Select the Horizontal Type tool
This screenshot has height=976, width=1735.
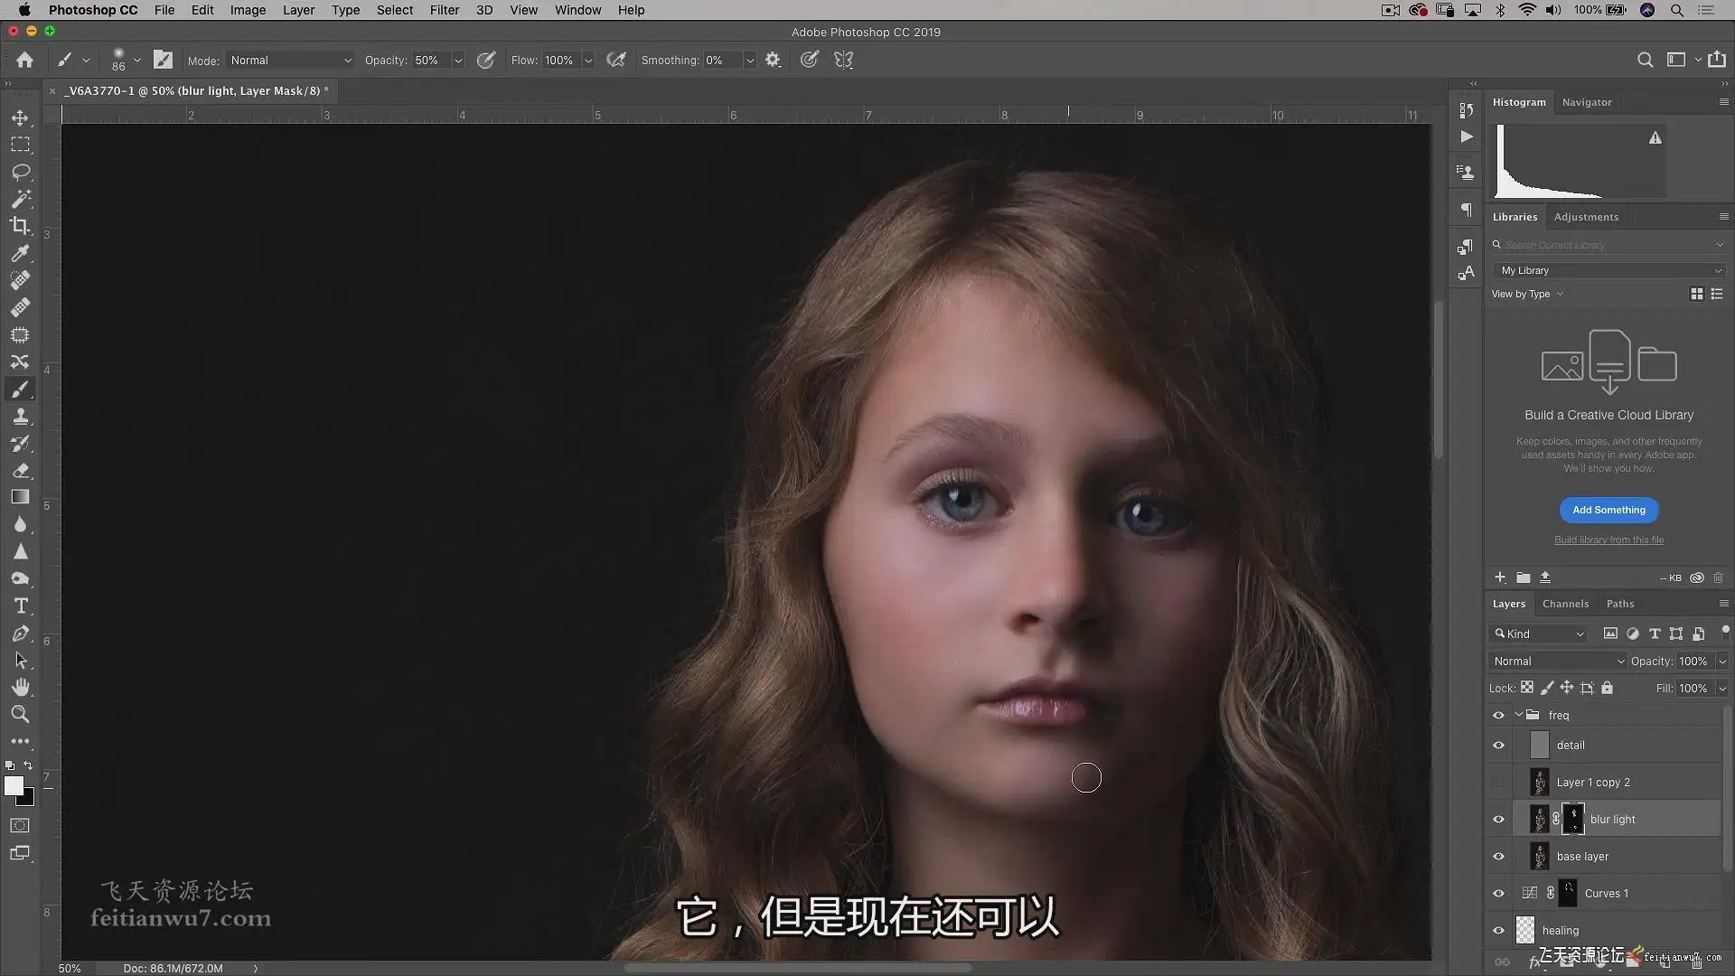(x=20, y=606)
